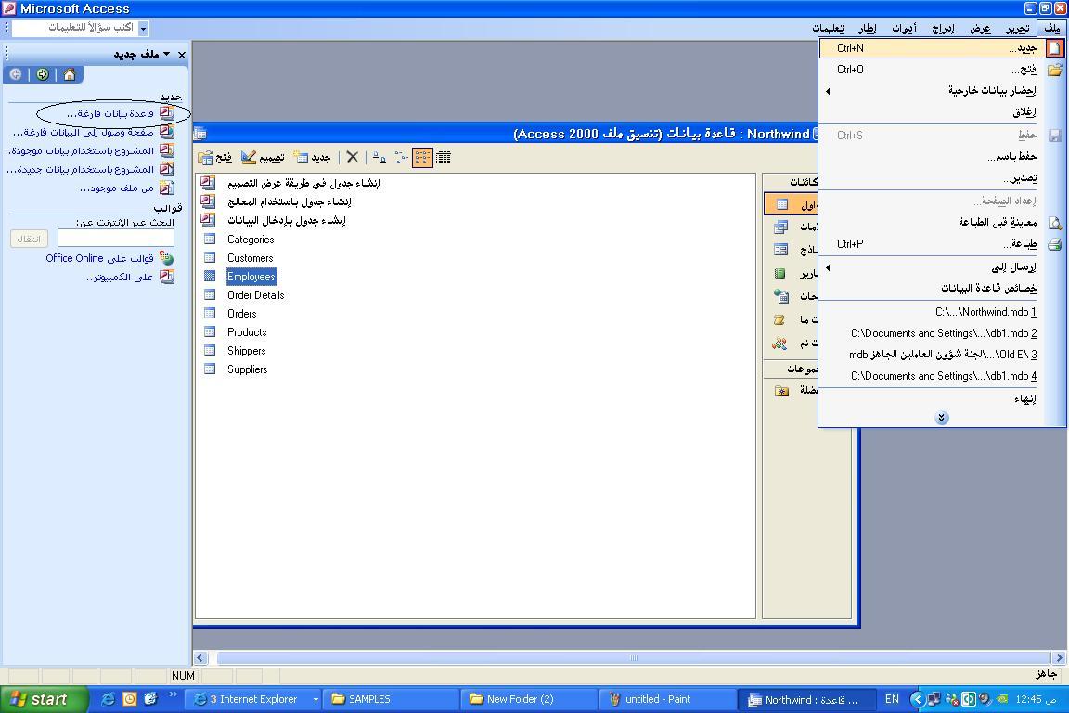
Task: Click إنشاء جدول باستخدام المعالج (create table using wizard)
Action: pyautogui.click(x=290, y=202)
